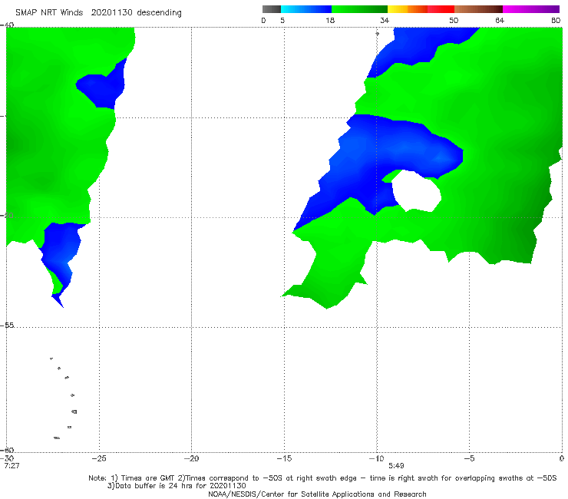
Task: Click the yellow-orange segment of the color bar
Action: 408,9
